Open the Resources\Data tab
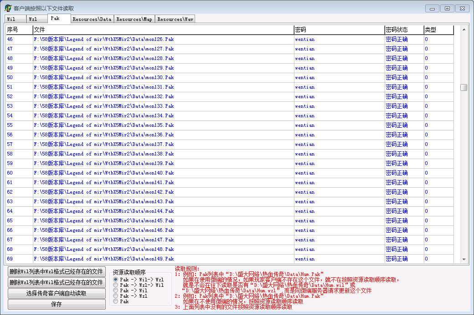This screenshot has height=315, width=474. (92, 19)
